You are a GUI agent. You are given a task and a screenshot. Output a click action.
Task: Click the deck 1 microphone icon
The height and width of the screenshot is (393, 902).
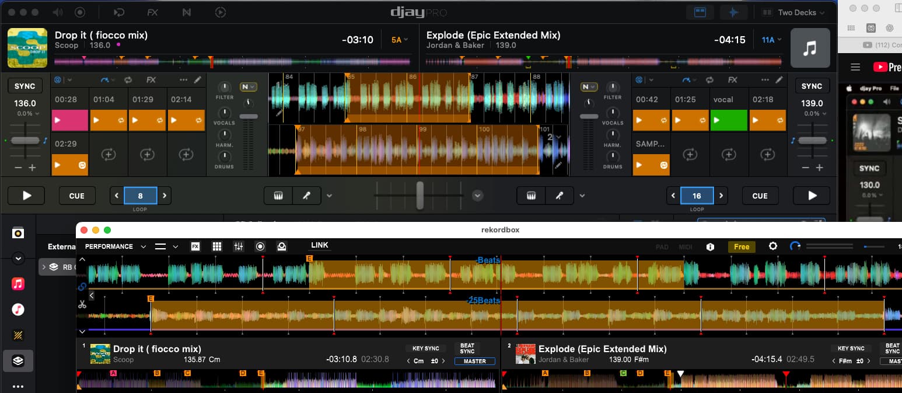306,196
